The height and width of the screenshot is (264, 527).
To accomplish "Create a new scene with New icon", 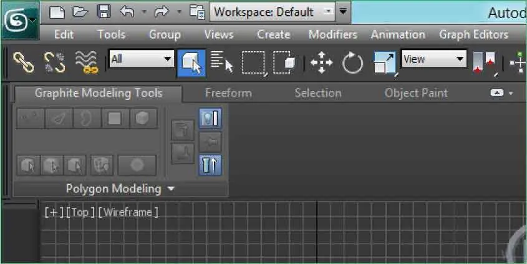I will (x=57, y=12).
